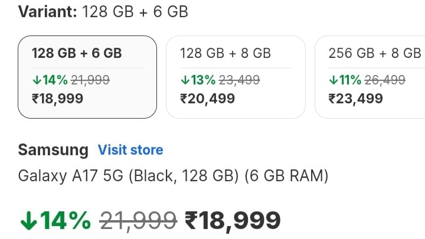Click the ₹23,499 price in the variant card
425x239 pixels.
356,98
